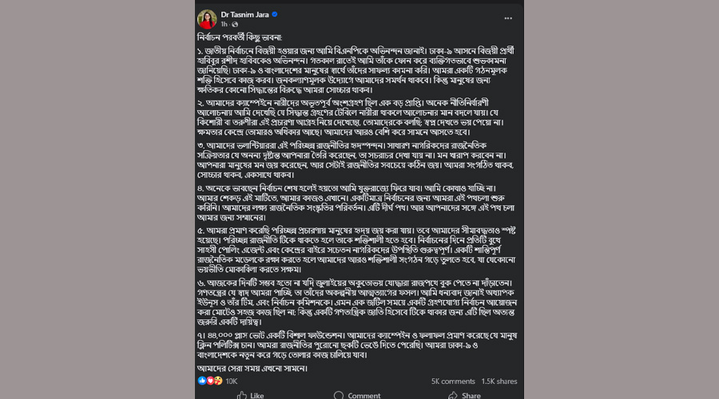
Task: View the 1.5K shares list
Action: point(499,381)
